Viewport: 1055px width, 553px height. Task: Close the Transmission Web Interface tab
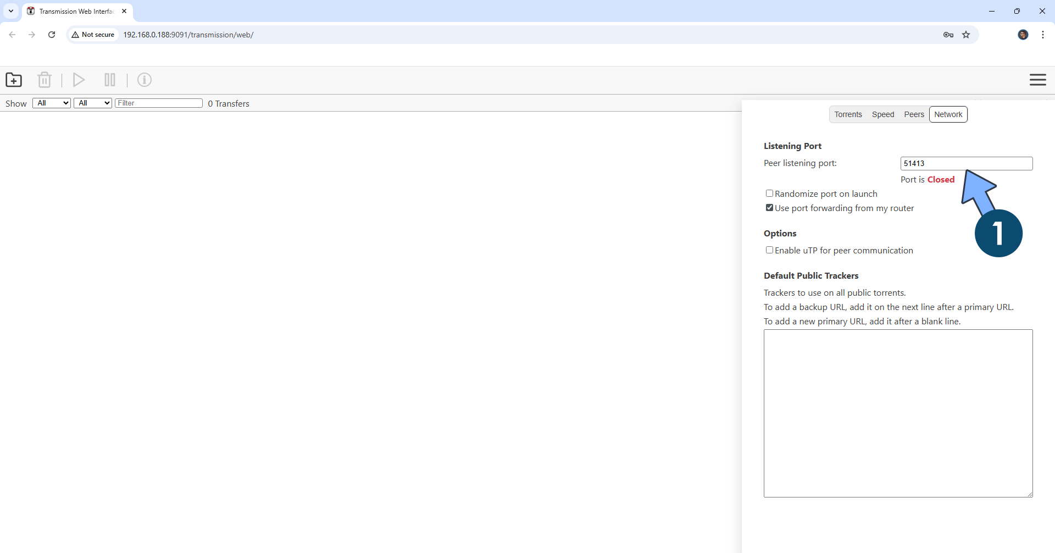click(124, 11)
